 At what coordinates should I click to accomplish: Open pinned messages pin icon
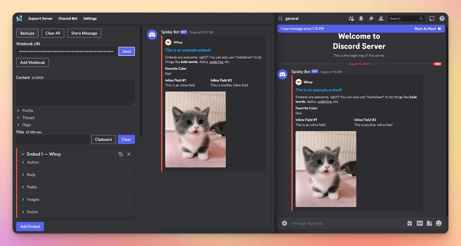tap(371, 18)
